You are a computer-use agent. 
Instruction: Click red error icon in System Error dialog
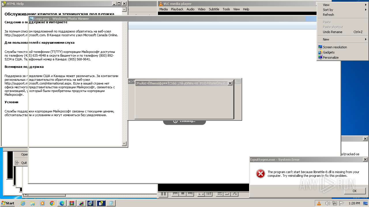[x=260, y=173]
